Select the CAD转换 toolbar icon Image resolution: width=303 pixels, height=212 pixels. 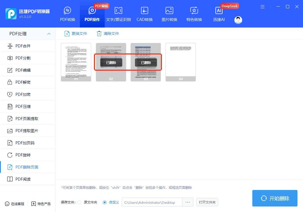(145, 11)
